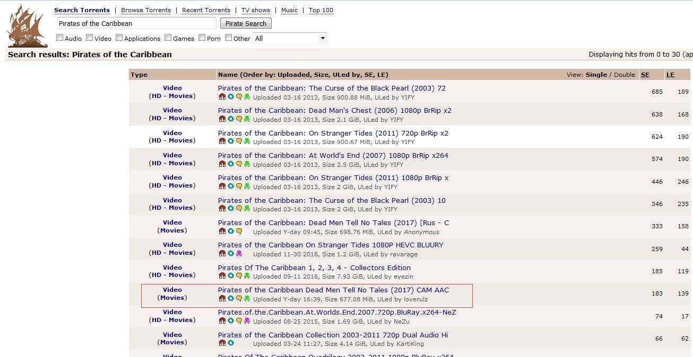Enable the Audio category checkbox
693x357 pixels.
(x=60, y=38)
